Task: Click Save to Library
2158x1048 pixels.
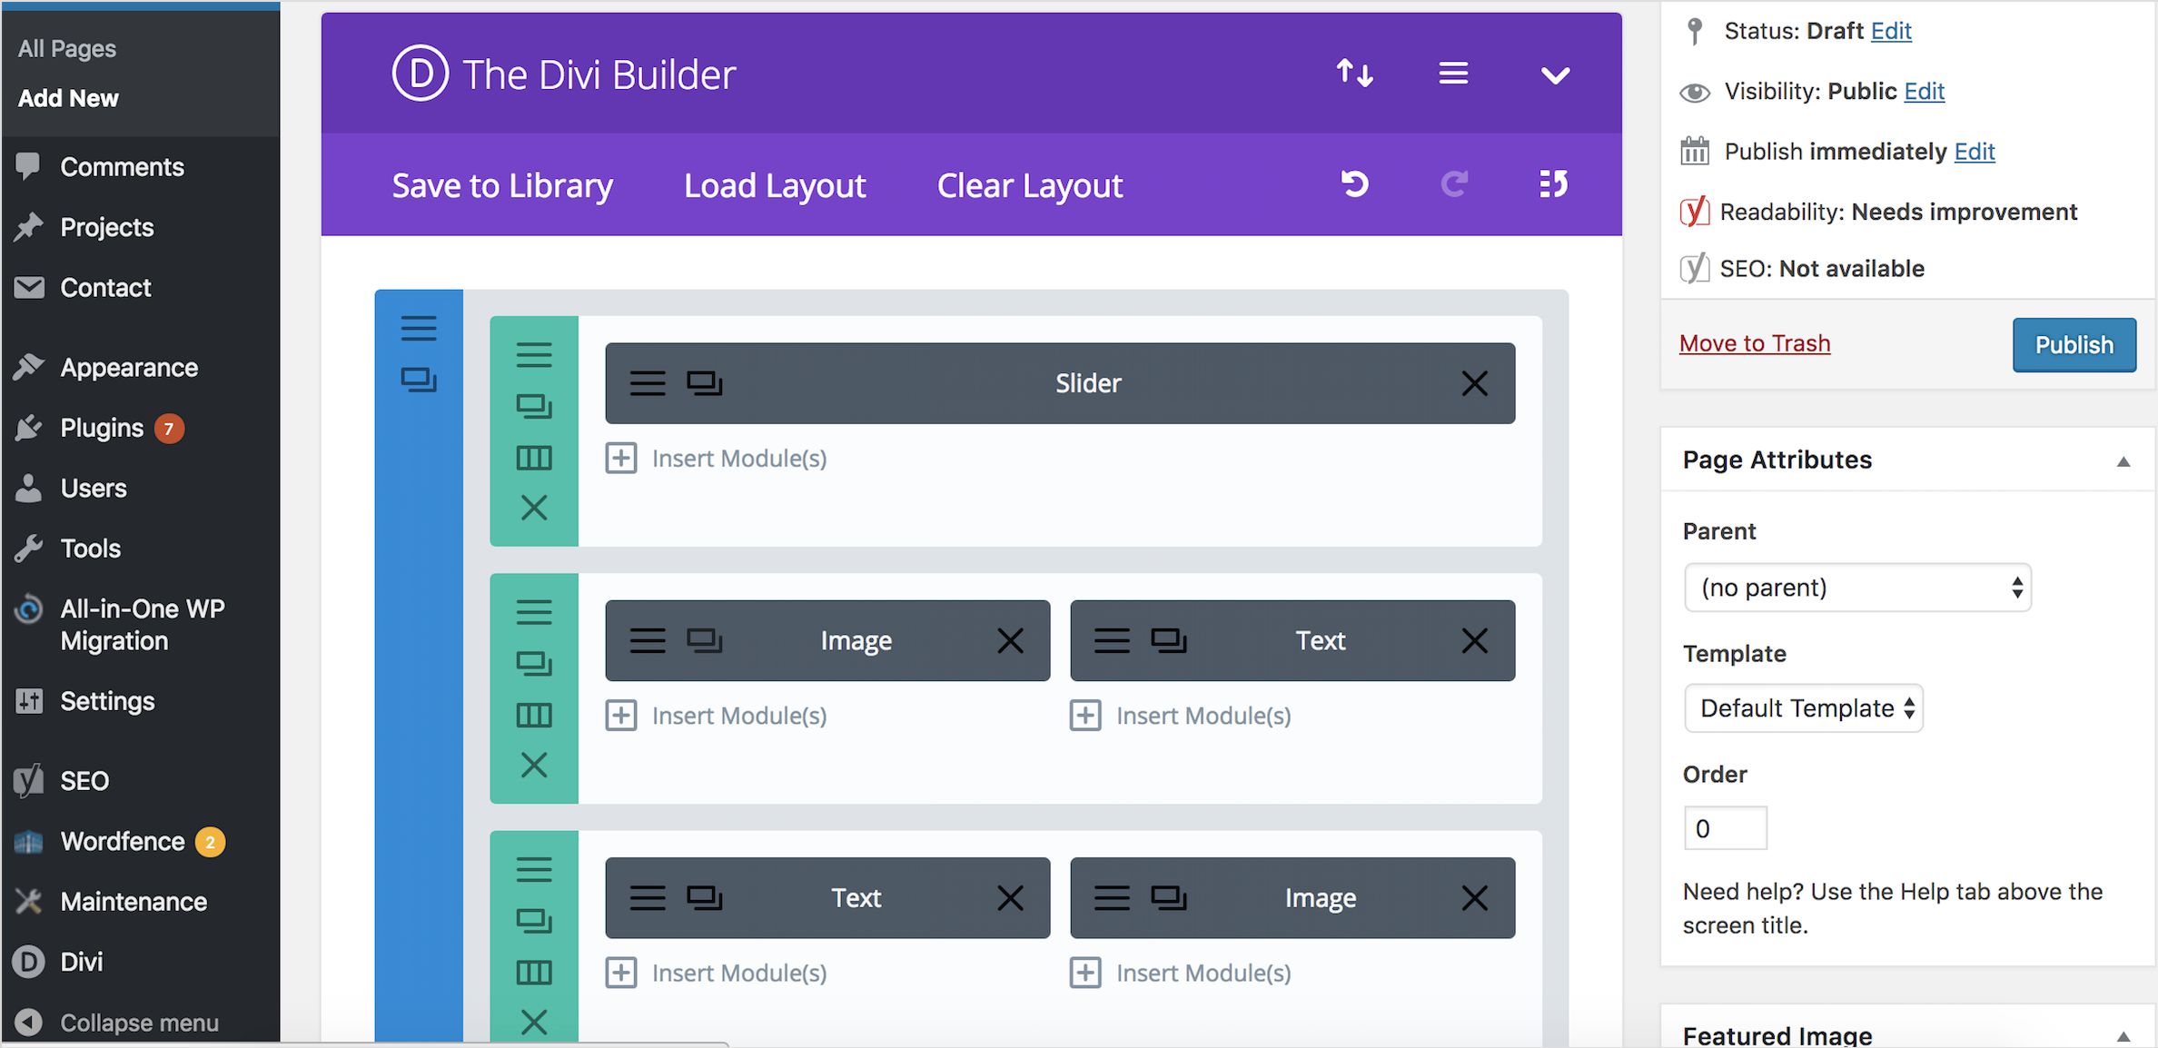Action: pos(502,185)
